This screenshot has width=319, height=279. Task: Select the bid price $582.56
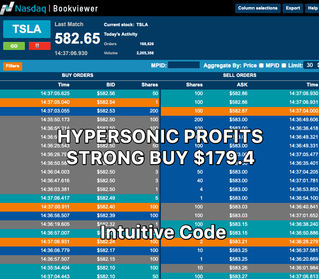(x=106, y=94)
